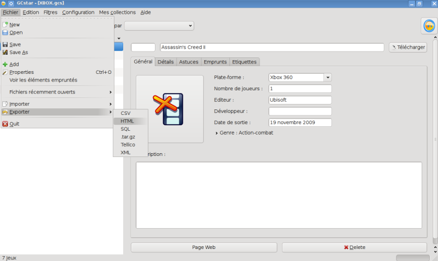
Task: Click the title field Assassin's Creed II
Action: [272, 47]
